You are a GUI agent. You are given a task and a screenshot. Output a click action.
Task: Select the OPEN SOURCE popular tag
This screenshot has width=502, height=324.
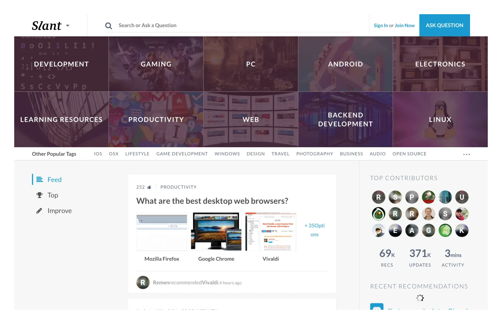point(409,154)
